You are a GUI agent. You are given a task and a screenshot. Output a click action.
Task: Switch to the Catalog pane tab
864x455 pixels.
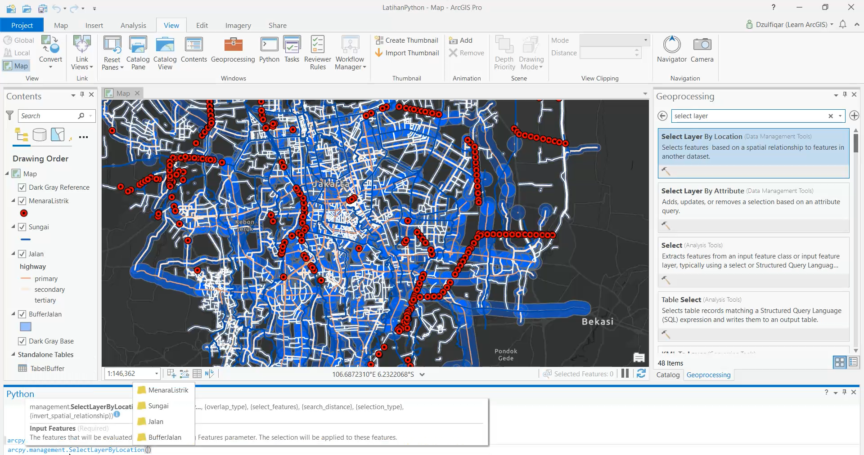(668, 375)
